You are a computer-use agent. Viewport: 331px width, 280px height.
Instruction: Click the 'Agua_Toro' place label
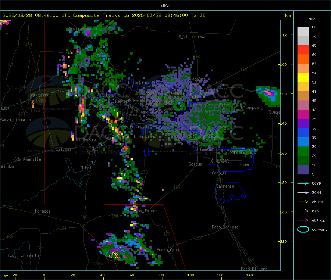click(x=39, y=95)
